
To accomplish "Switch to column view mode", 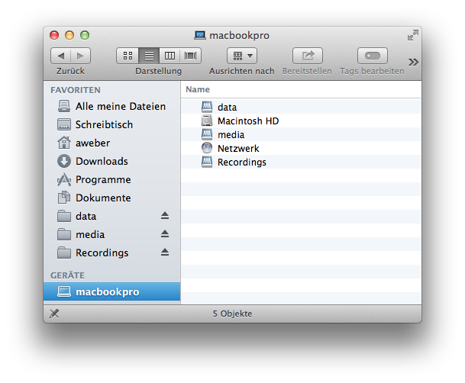I will (x=170, y=56).
